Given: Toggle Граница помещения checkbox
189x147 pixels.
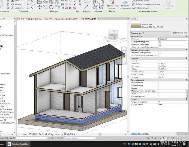Looking at the screenshot, I should (160, 45).
